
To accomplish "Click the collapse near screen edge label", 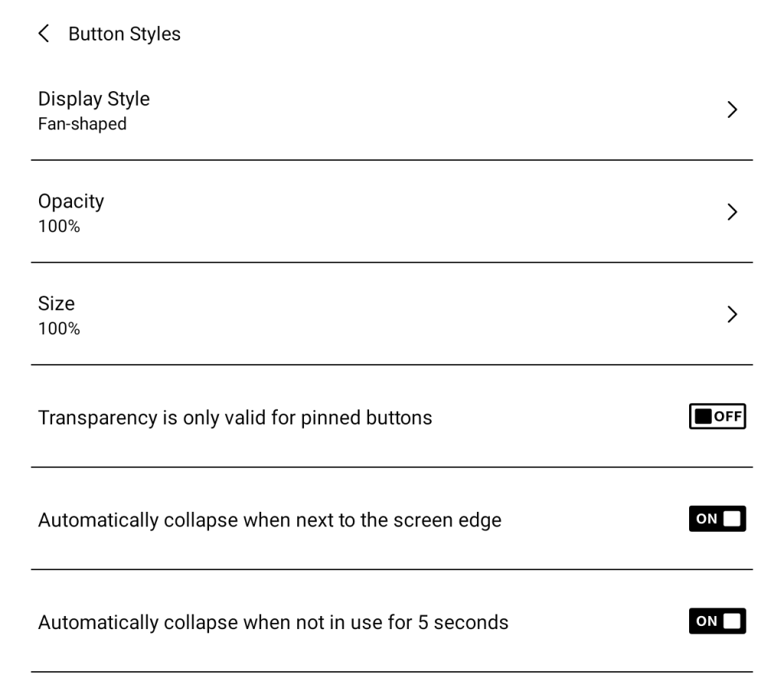I will point(269,520).
